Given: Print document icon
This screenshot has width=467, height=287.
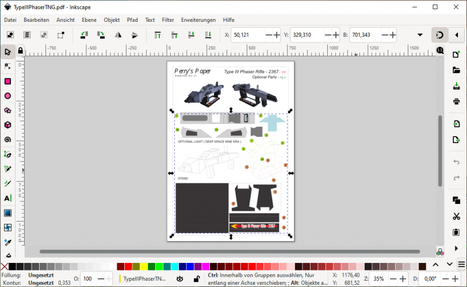Looking at the screenshot, I should pos(456,102).
